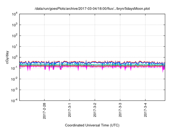This screenshot has width=182, height=128.
Task: Select the 10^-3 y-axis label
Action: click(x=14, y=90)
